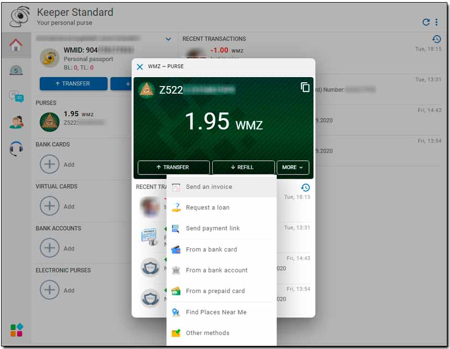Image resolution: width=450 pixels, height=349 pixels.
Task: Add an electronic purse
Action: [50, 290]
